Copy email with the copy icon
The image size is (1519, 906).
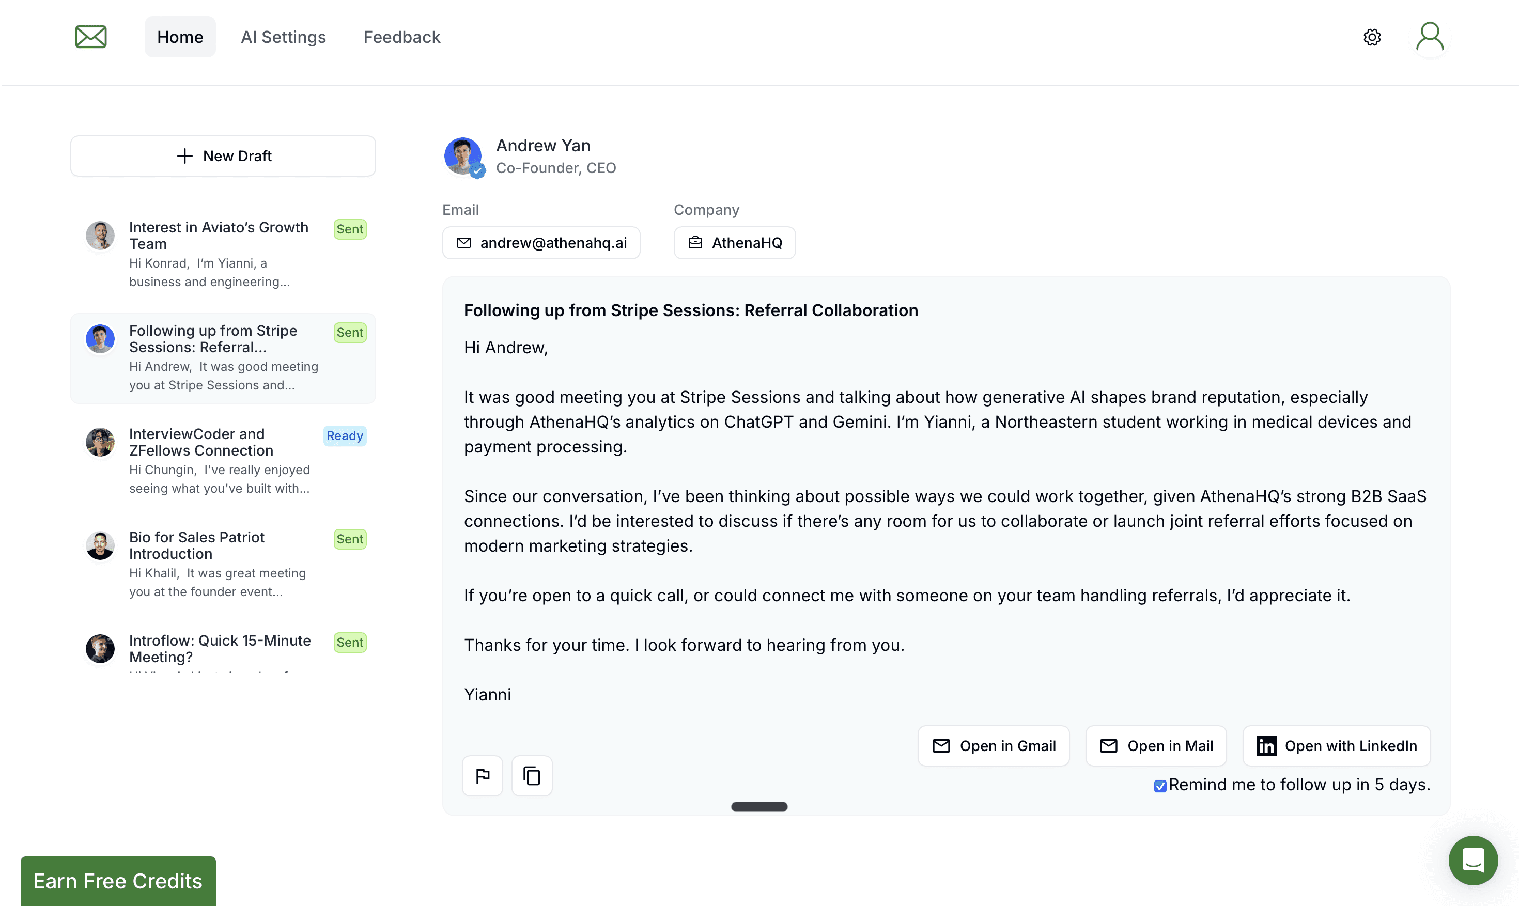tap(532, 775)
